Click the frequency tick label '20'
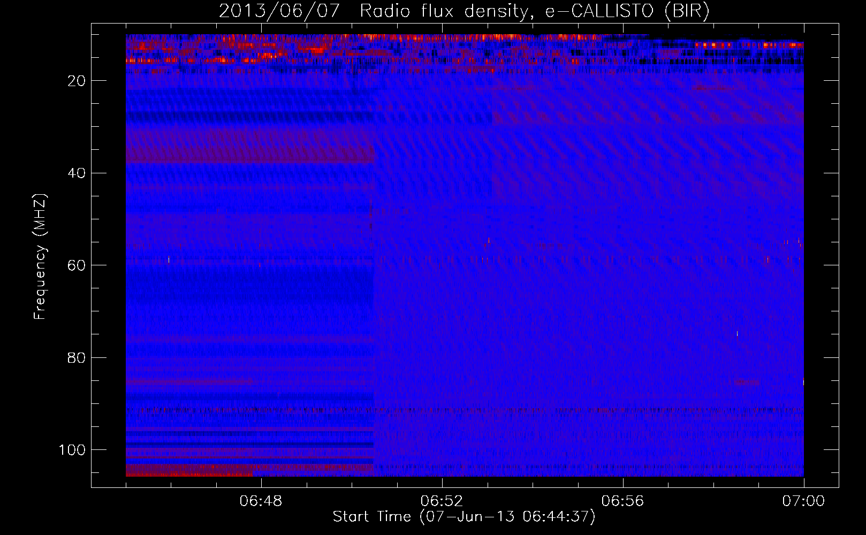The width and height of the screenshot is (866, 535). pyautogui.click(x=77, y=81)
